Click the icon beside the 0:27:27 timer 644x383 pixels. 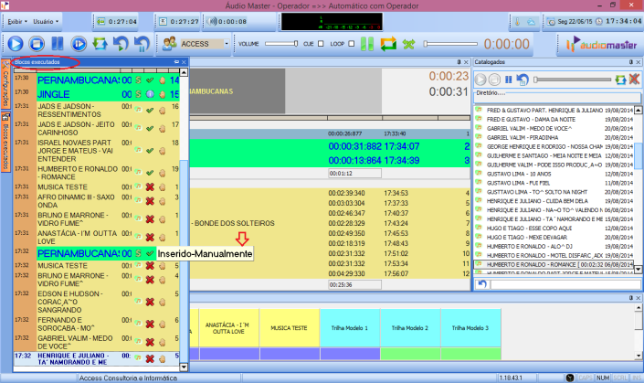click(163, 21)
